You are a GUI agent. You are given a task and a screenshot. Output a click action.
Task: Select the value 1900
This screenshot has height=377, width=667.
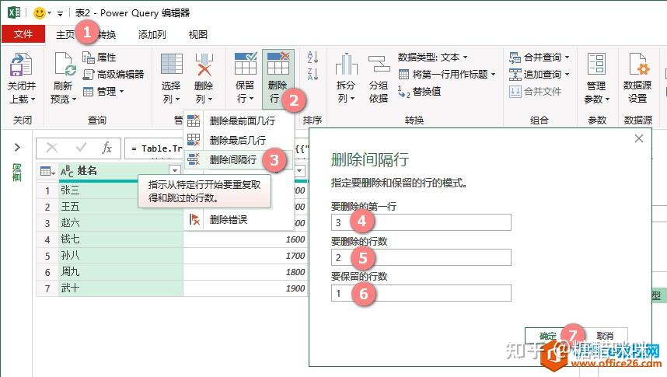(x=295, y=288)
